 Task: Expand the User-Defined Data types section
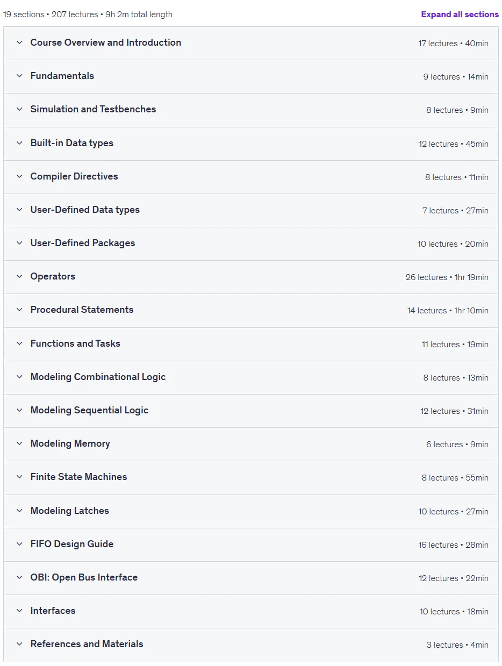(x=251, y=210)
